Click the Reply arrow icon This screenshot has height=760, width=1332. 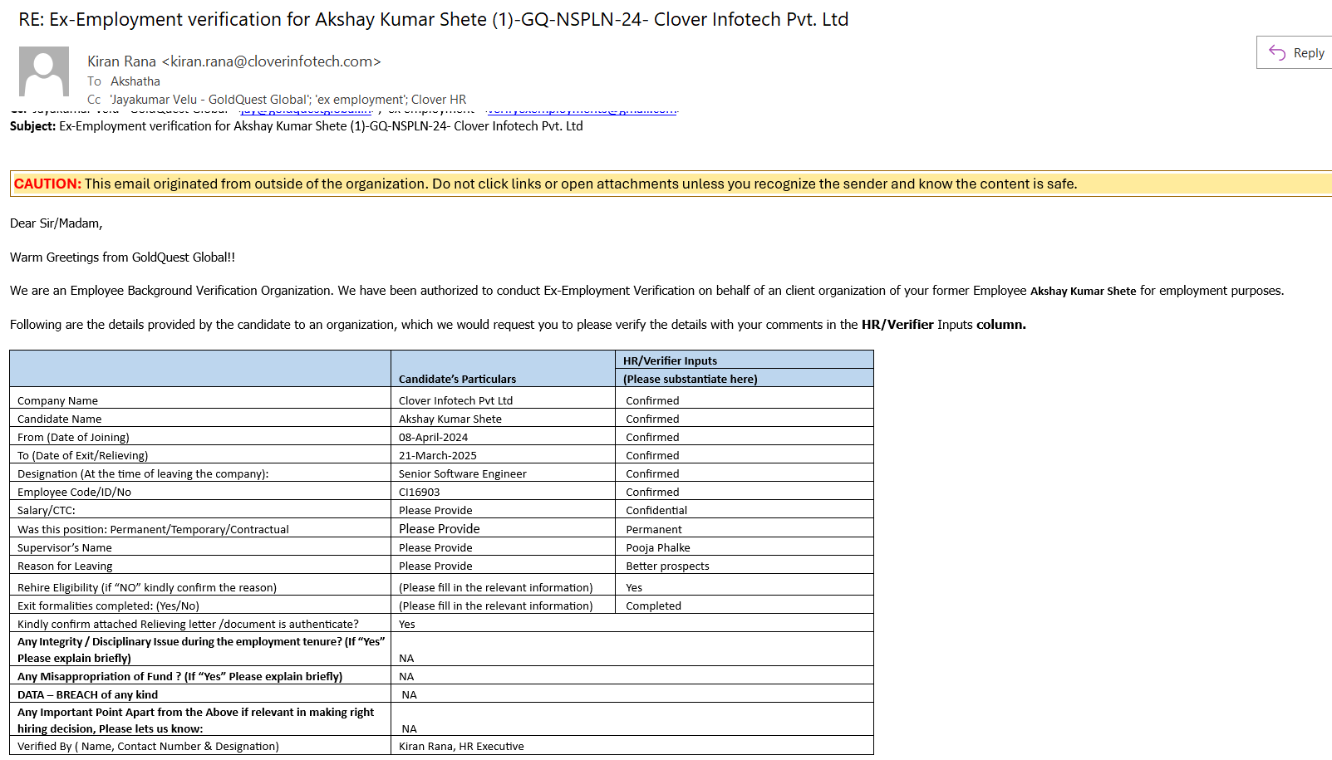(x=1277, y=53)
